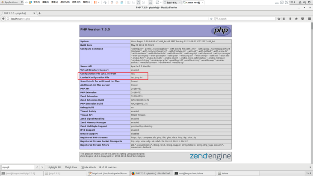Click the find previous up arrow button
The image size is (313, 176).
click(37, 167)
